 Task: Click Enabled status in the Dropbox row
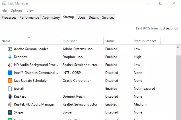pyautogui.click(x=111, y=57)
